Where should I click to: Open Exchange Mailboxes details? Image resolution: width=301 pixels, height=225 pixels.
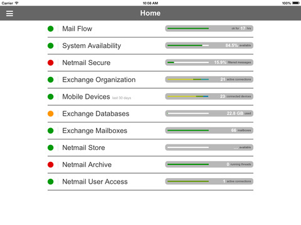pyautogui.click(x=150, y=131)
